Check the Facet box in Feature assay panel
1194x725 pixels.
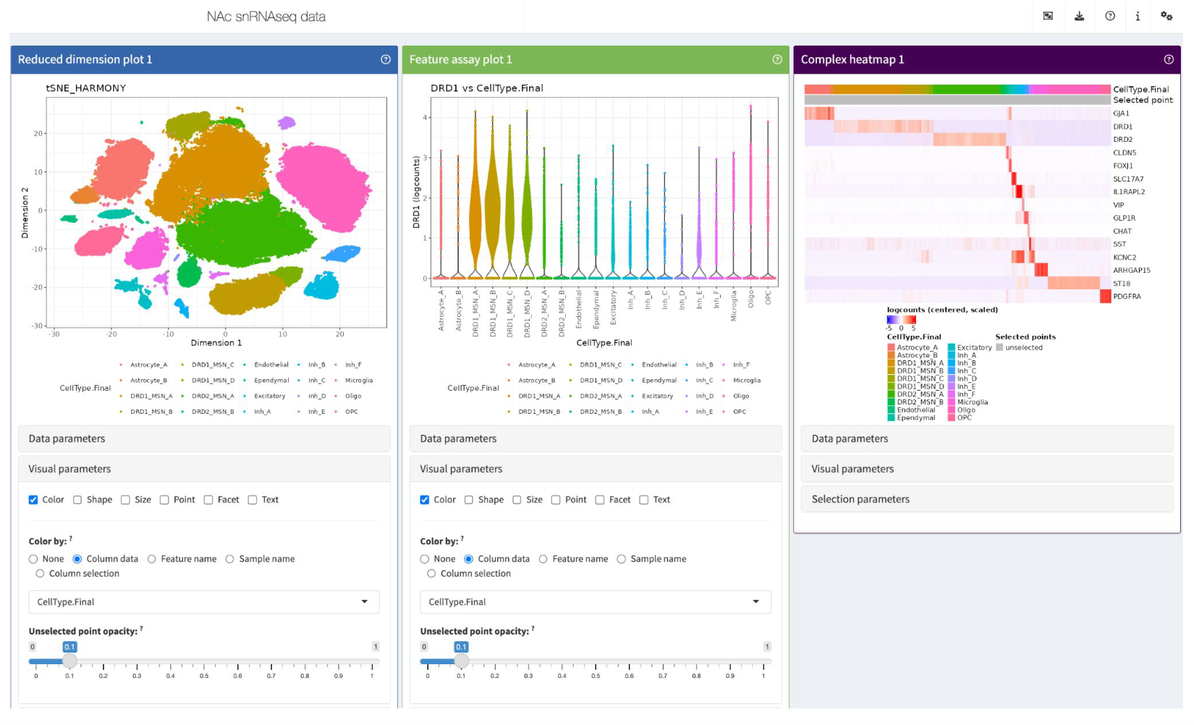pyautogui.click(x=600, y=500)
